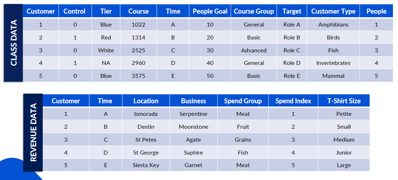Click the vertical "CLASS DATA" label
Screen dimensions: 398x180
(14, 43)
